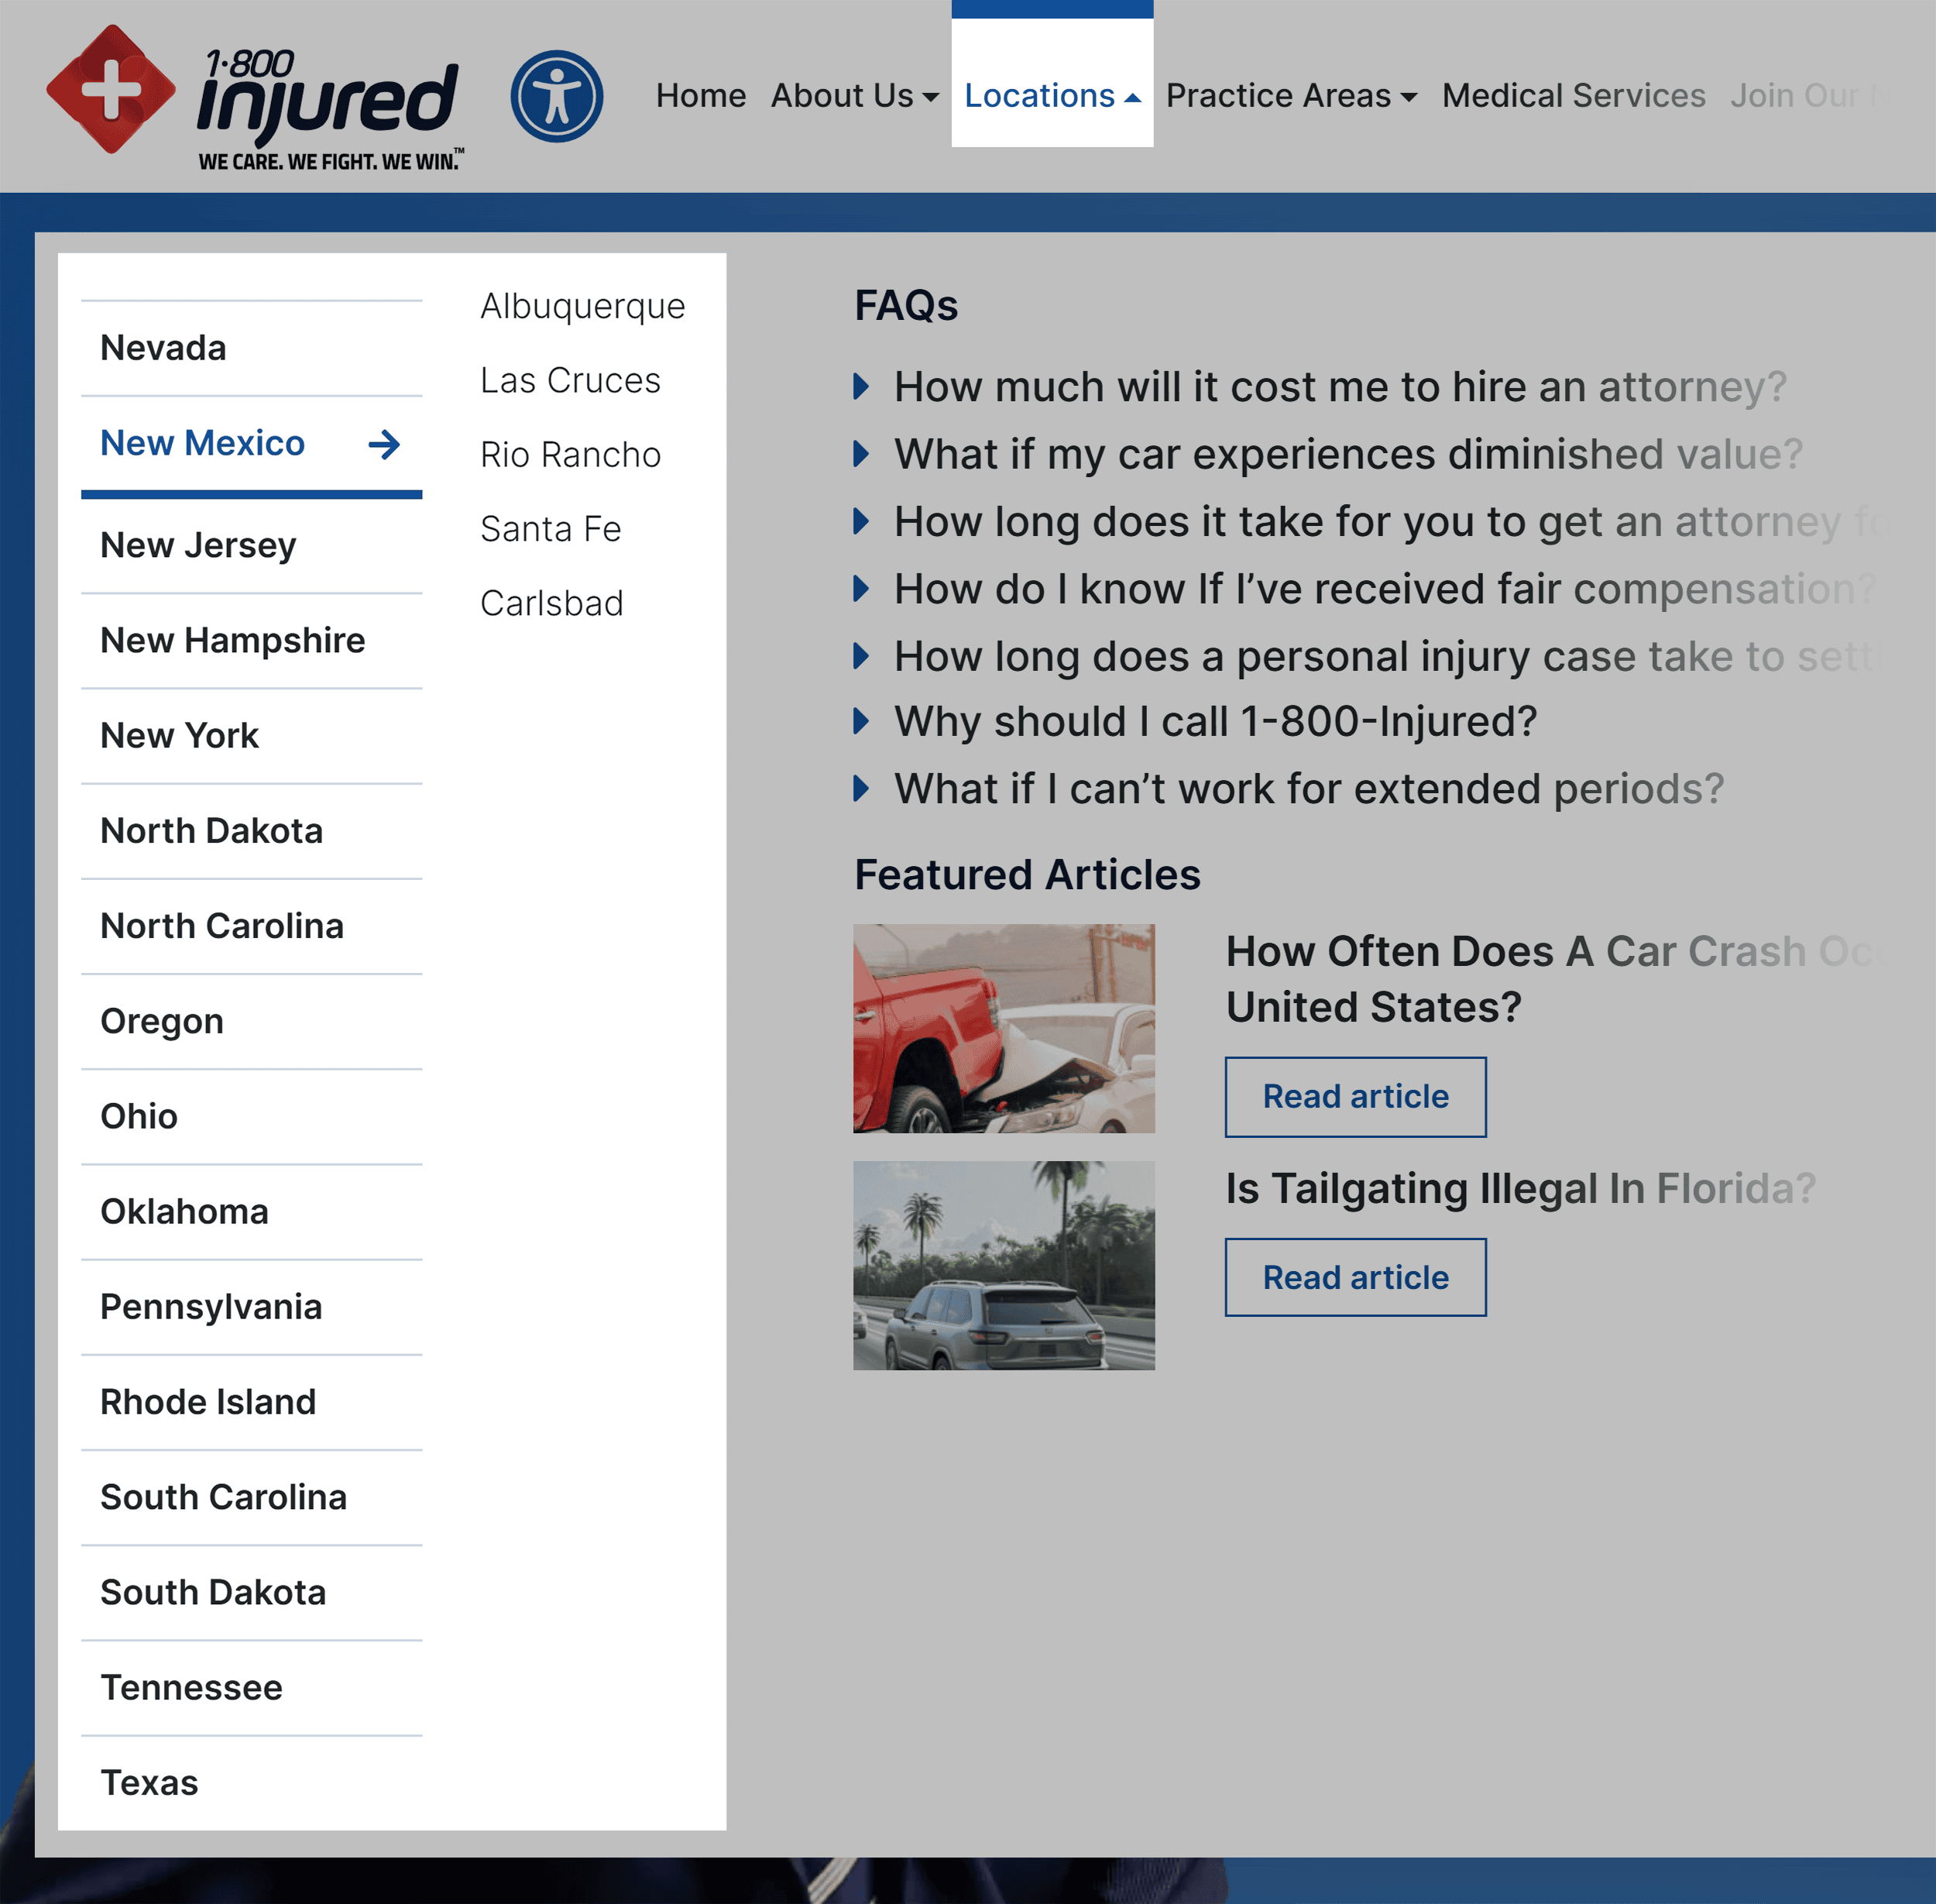Viewport: 1936px width, 1904px height.
Task: Select the Santa Fe location
Action: (551, 528)
